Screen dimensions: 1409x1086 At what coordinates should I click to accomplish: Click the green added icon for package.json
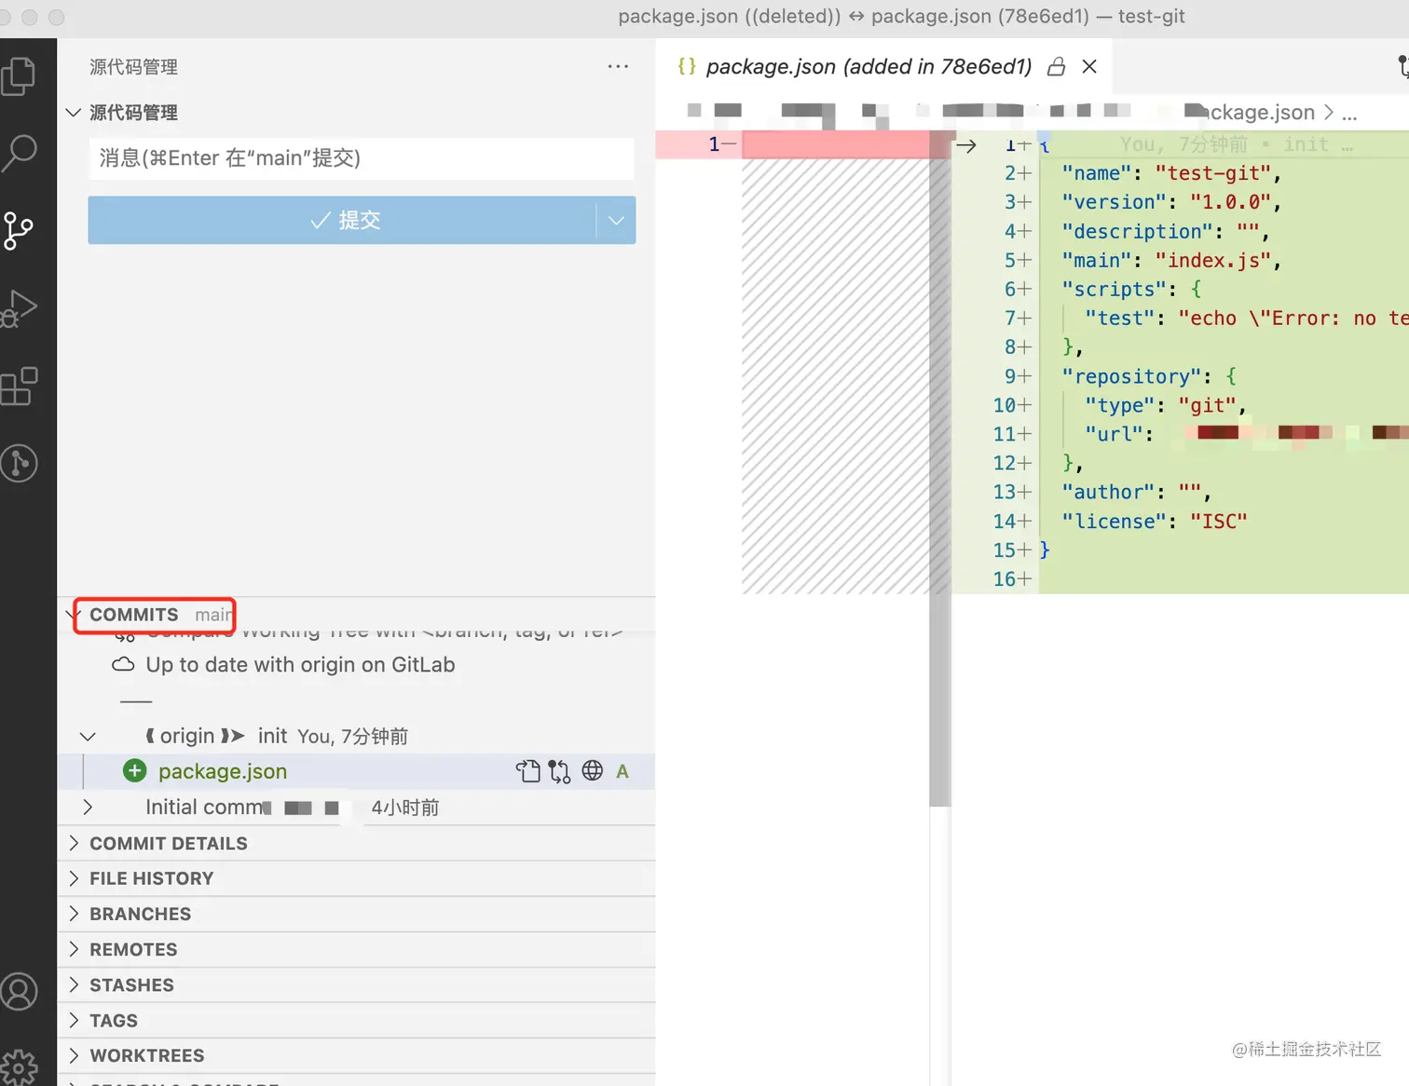(x=135, y=771)
